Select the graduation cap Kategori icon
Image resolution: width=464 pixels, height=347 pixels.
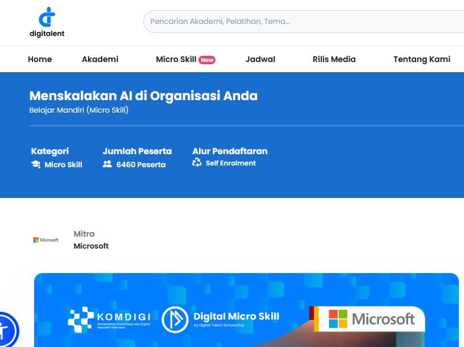point(36,164)
